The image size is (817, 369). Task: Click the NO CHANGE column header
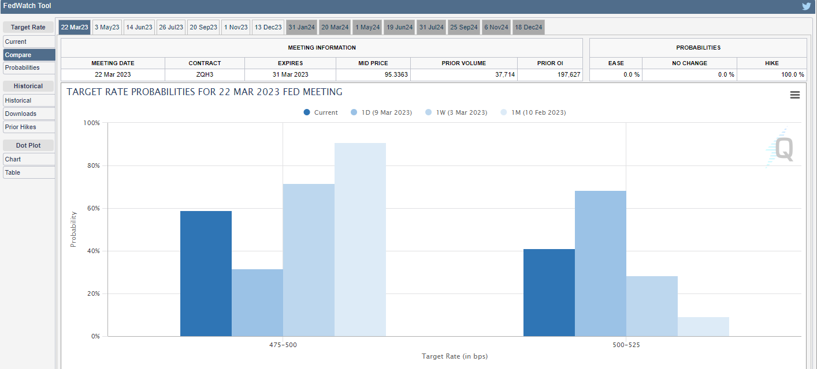pos(689,63)
